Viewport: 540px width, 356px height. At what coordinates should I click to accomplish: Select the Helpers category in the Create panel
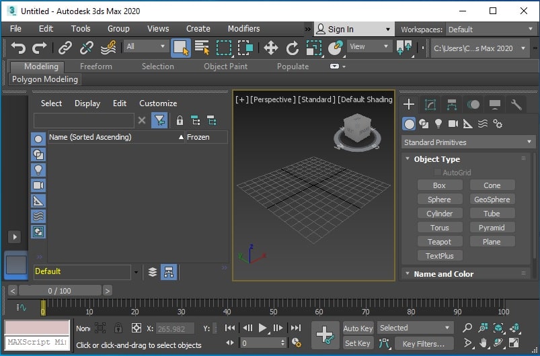pos(467,124)
